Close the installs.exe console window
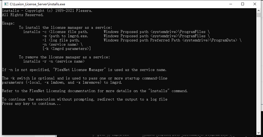This screenshot has height=137, width=263. point(255,4)
